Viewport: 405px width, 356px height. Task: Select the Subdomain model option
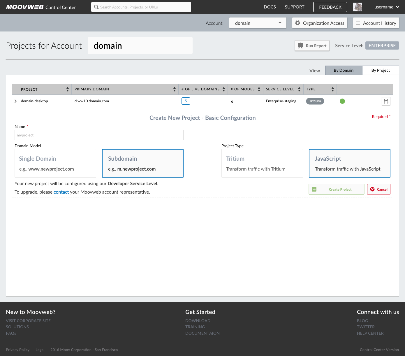143,163
